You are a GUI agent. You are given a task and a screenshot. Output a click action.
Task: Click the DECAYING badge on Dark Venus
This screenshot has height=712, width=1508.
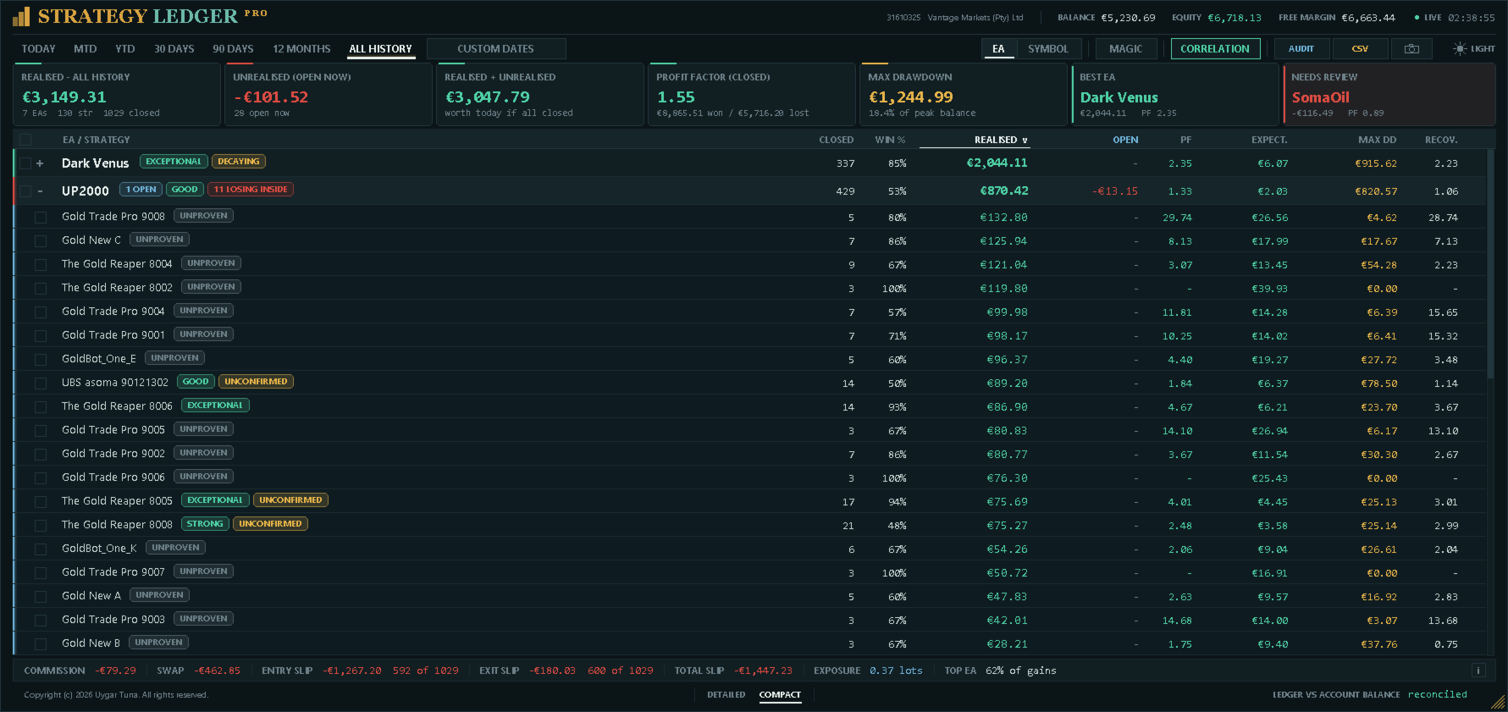coord(239,162)
